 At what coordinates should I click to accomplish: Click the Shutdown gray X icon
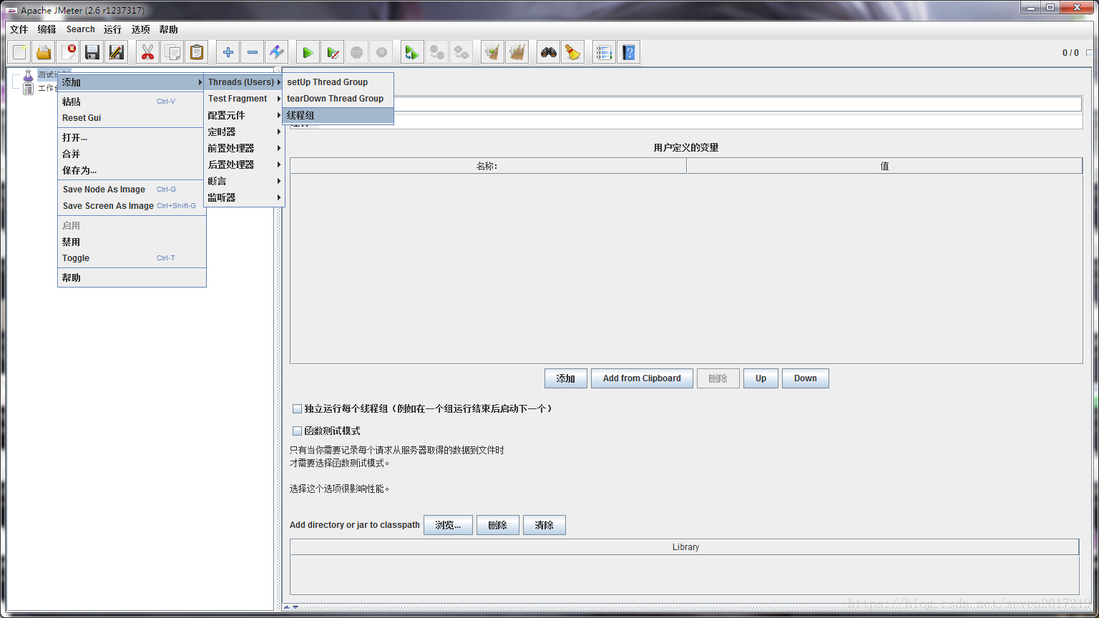point(381,52)
